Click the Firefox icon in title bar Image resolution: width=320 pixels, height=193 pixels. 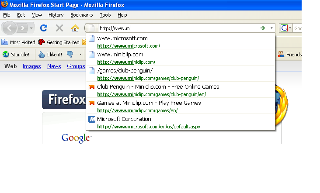coord(4,4)
